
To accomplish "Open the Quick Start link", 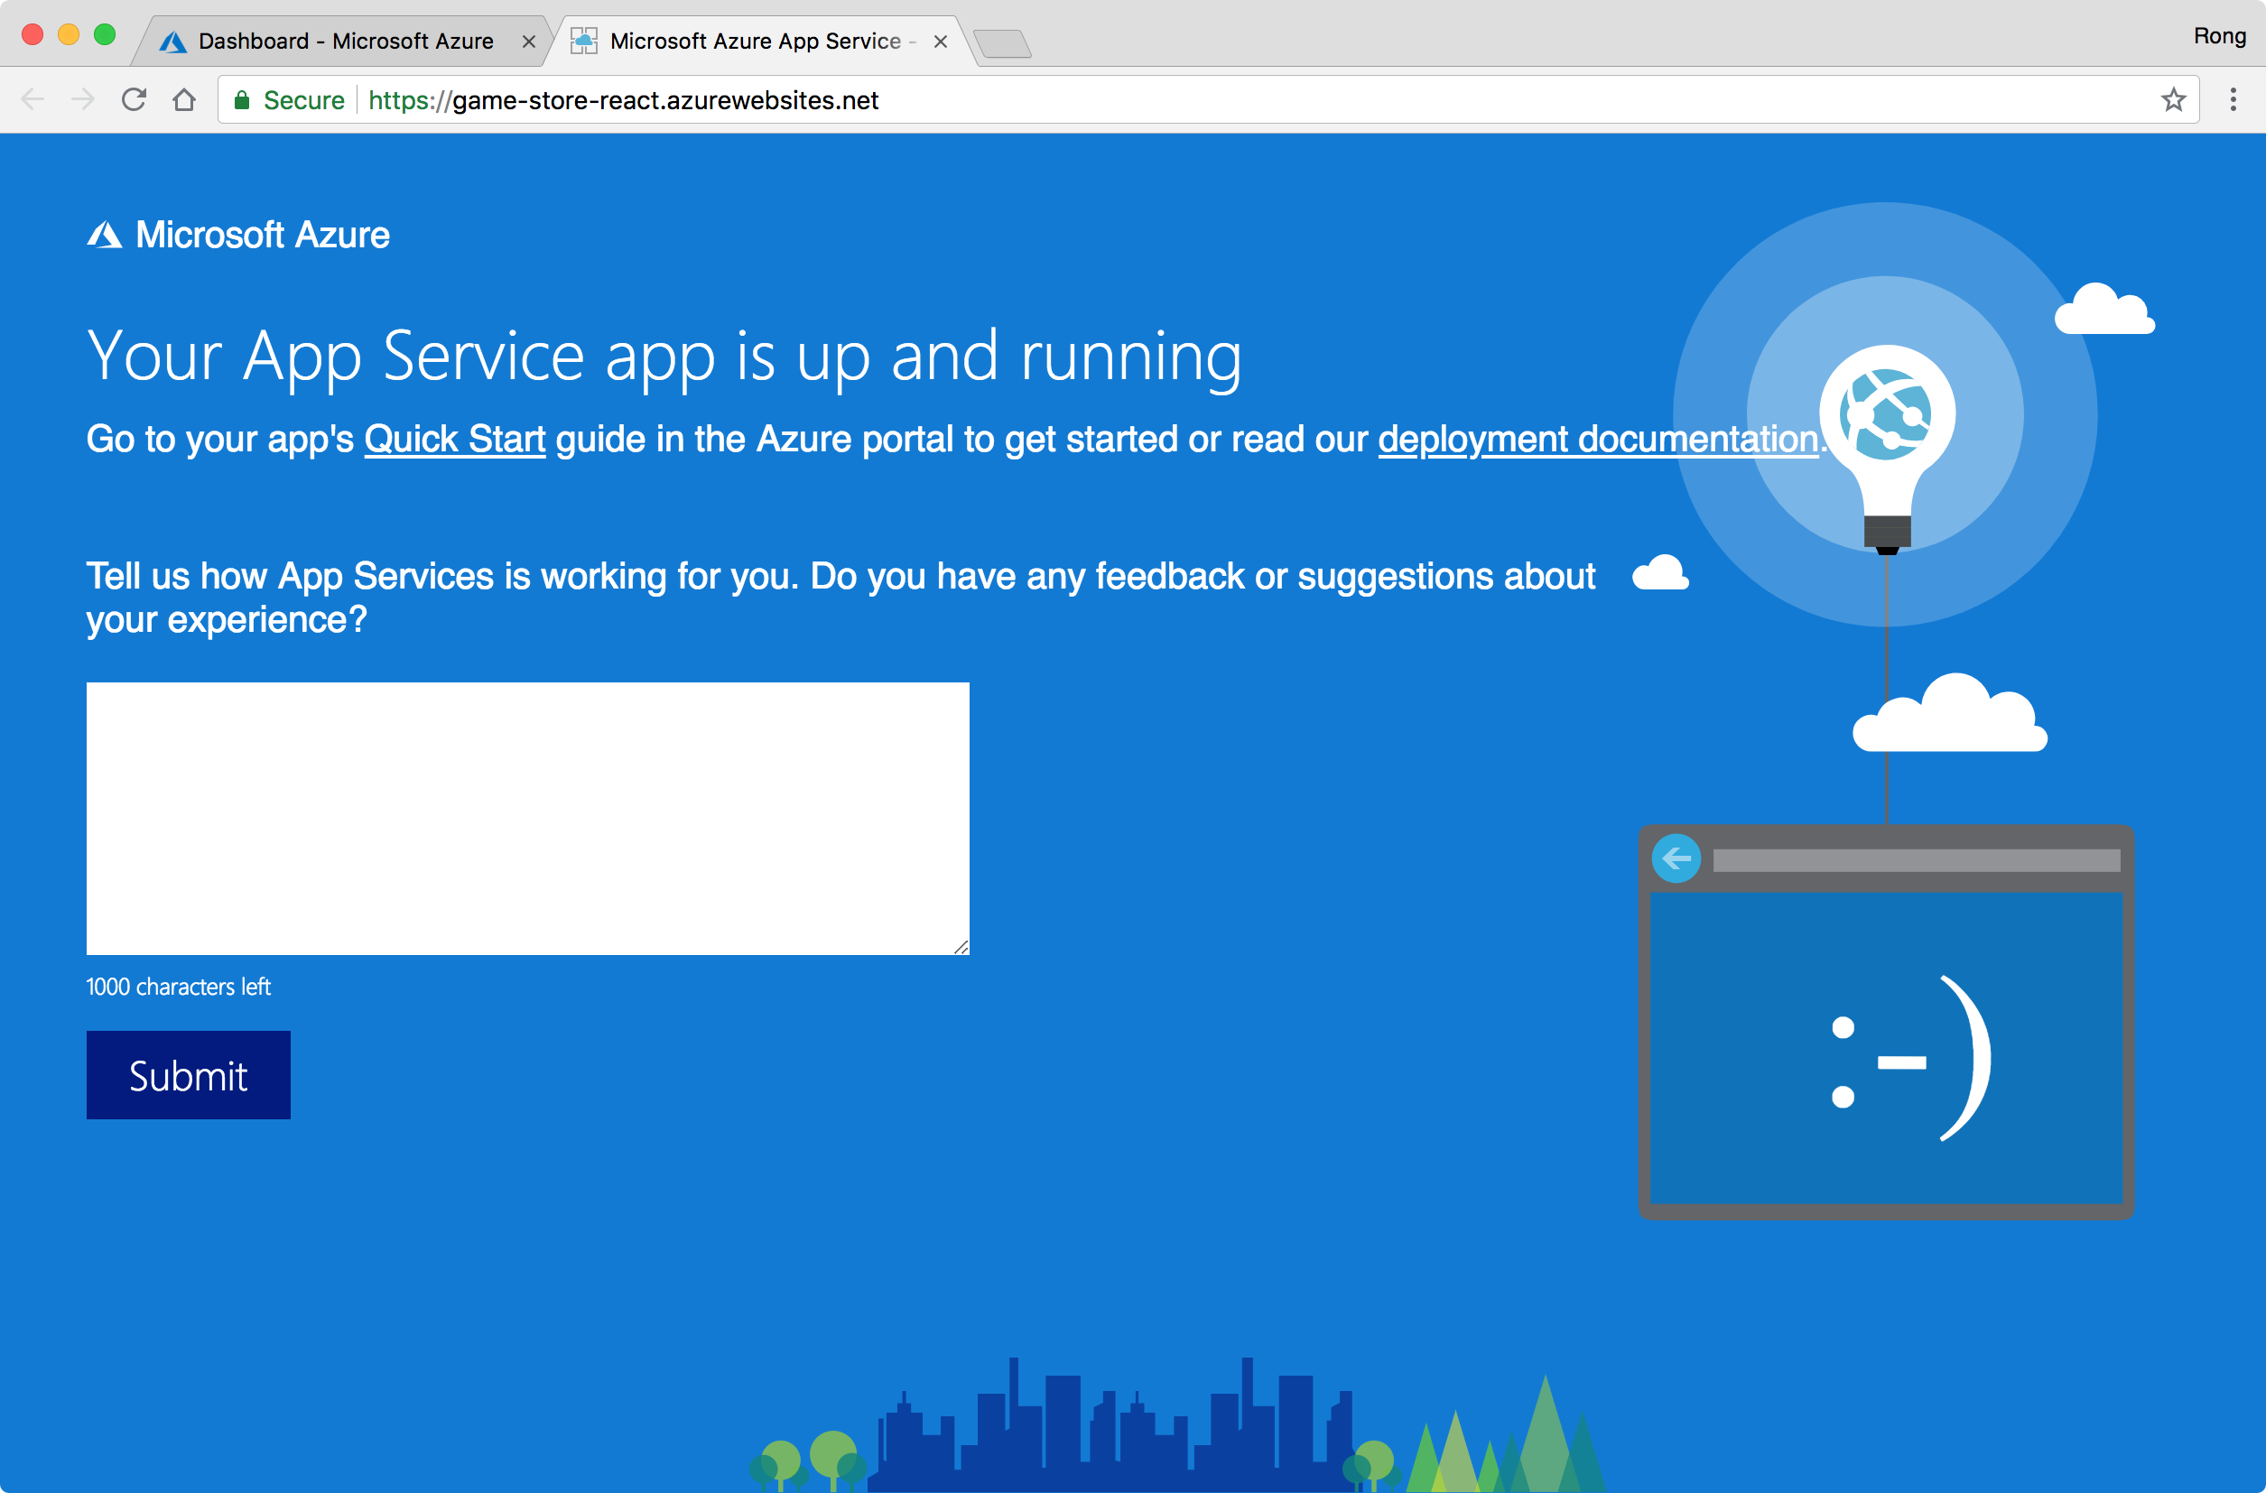I will (455, 439).
